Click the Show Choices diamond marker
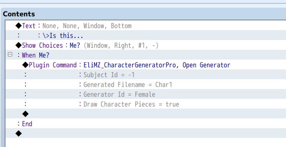The image size is (286, 147). point(19,45)
